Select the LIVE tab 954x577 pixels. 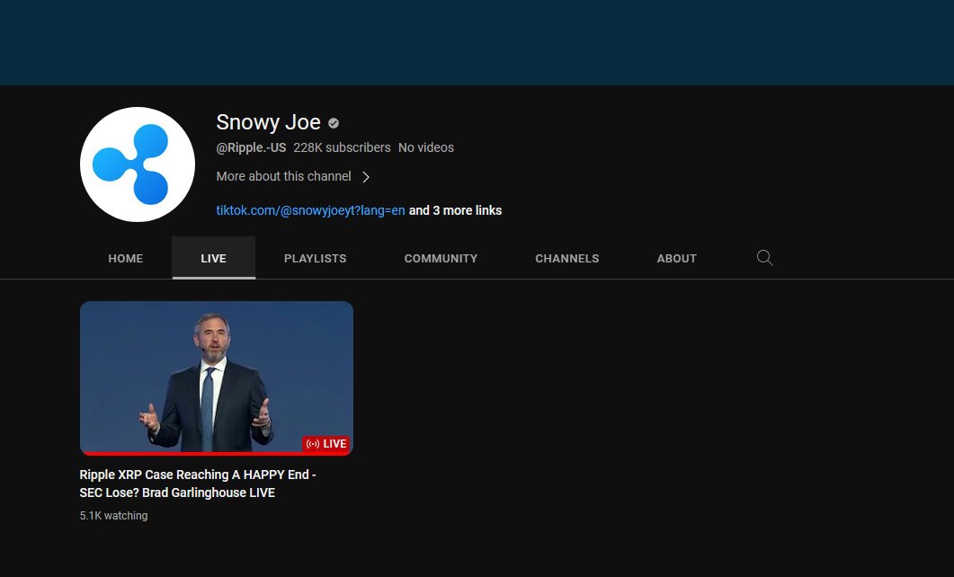[x=214, y=259]
